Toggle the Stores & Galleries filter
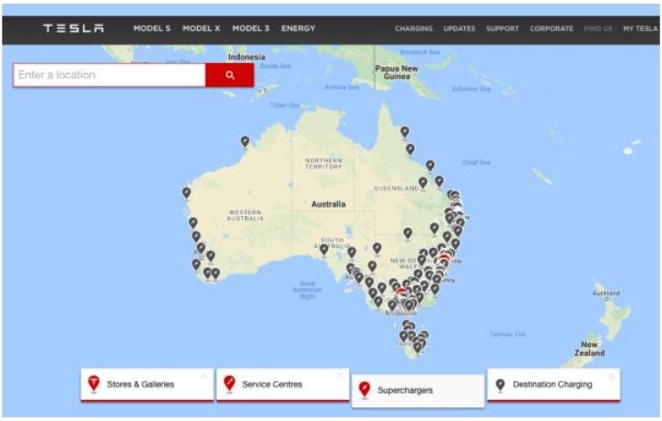This screenshot has height=421, width=662. coord(147,385)
